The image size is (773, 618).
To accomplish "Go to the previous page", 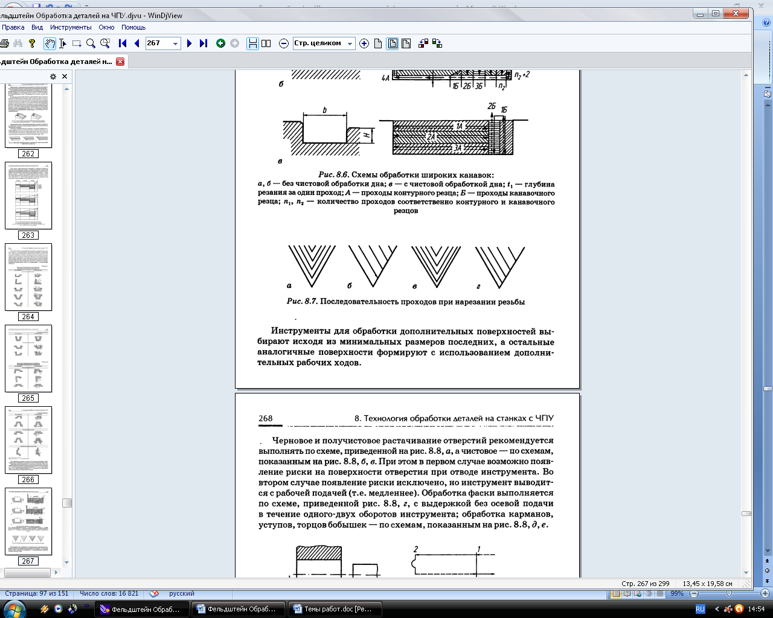I will pyautogui.click(x=136, y=43).
